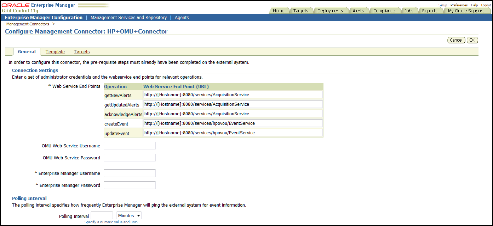Viewport: 493px width, 226px height.
Task: Open the Compliance tab
Action: coord(384,11)
